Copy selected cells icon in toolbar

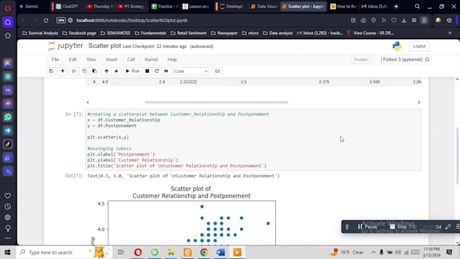coord(84,71)
